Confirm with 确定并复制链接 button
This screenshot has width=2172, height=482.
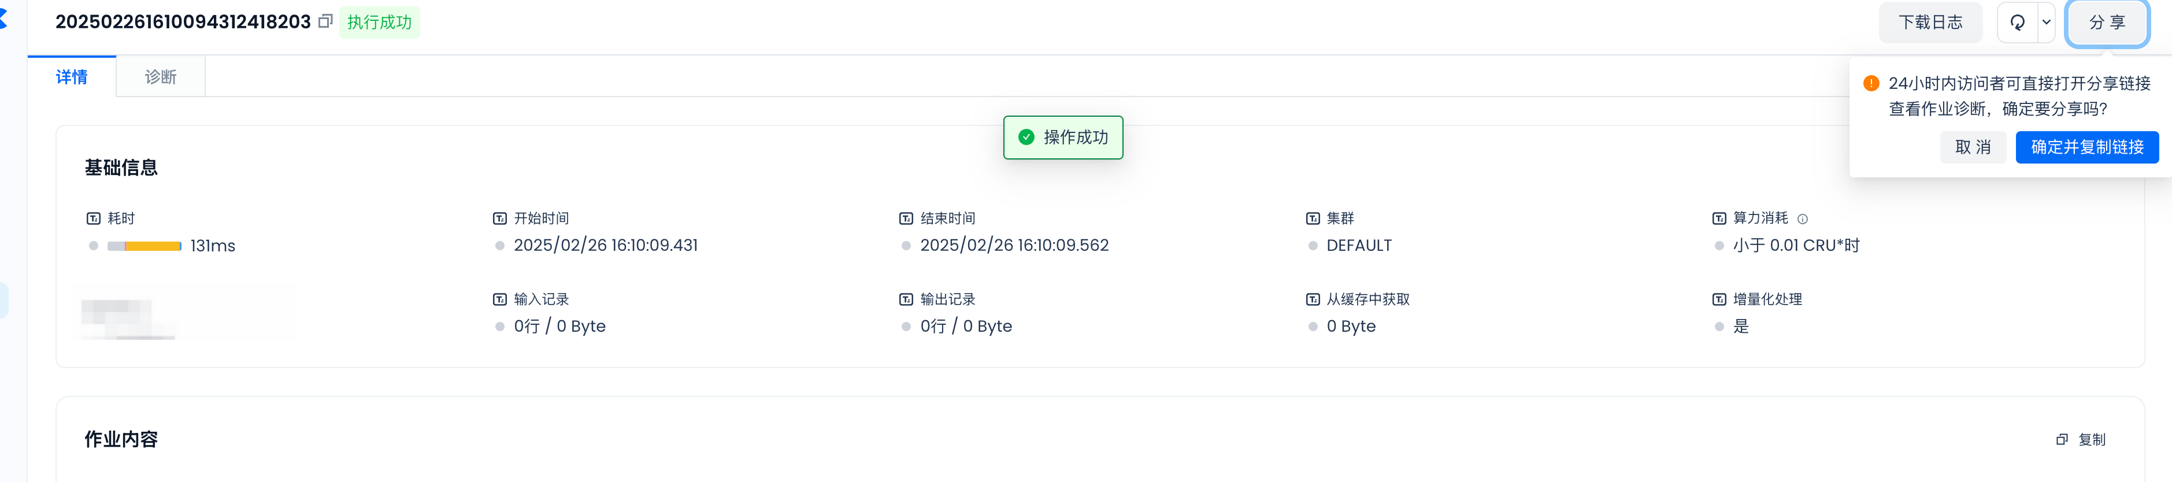tap(2086, 147)
